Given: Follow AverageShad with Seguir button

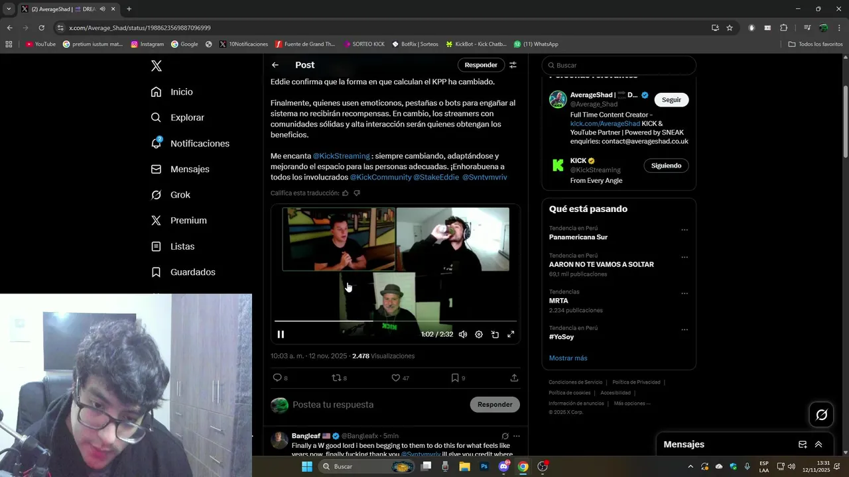Looking at the screenshot, I should click(671, 99).
